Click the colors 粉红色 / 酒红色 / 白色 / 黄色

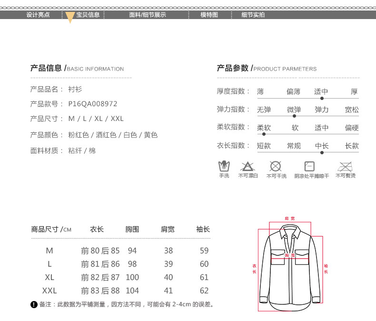(113, 135)
